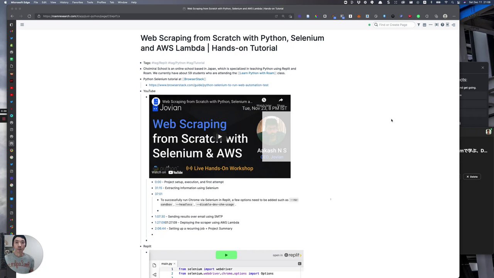Jump to the 2:06:44 timestamp
494x278 pixels.
(160, 229)
